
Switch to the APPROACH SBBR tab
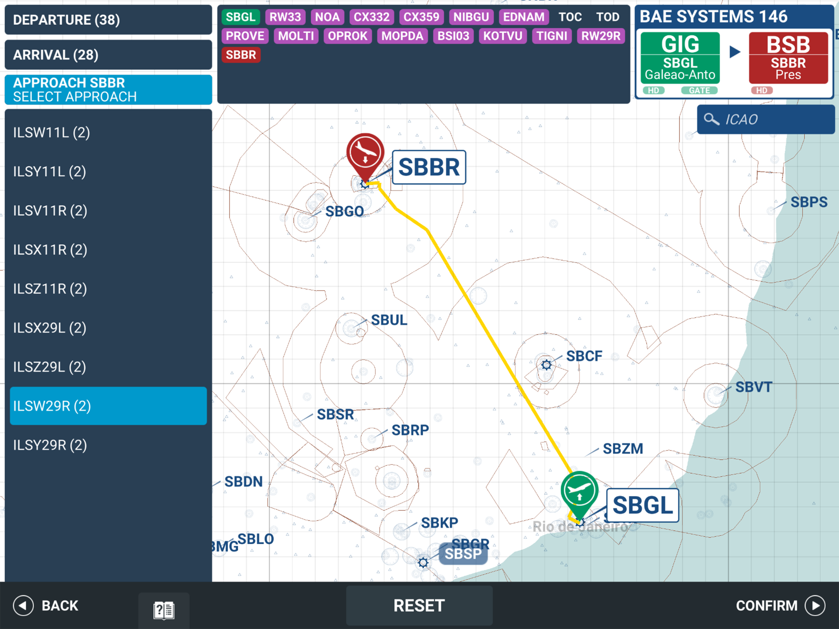(x=108, y=83)
